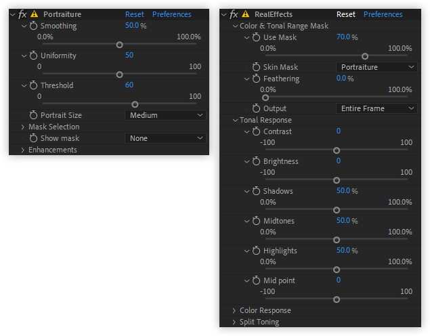430x336 pixels.
Task: Click the Portraiture fx effect toggle
Action: coord(22,14)
